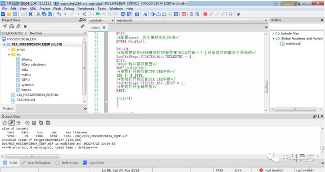Open EQep_calculate.c in project tree
The image size is (325, 172).
coord(34,65)
